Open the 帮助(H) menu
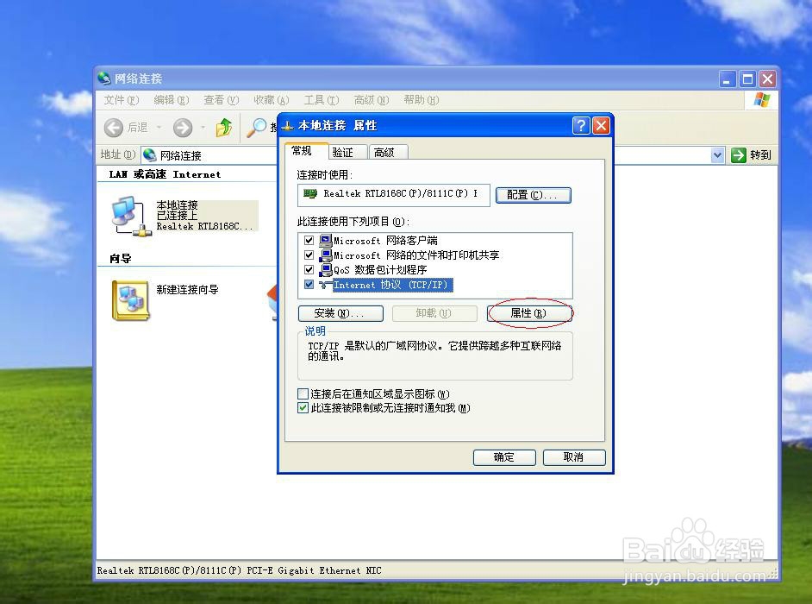This screenshot has height=604, width=812. [421, 100]
